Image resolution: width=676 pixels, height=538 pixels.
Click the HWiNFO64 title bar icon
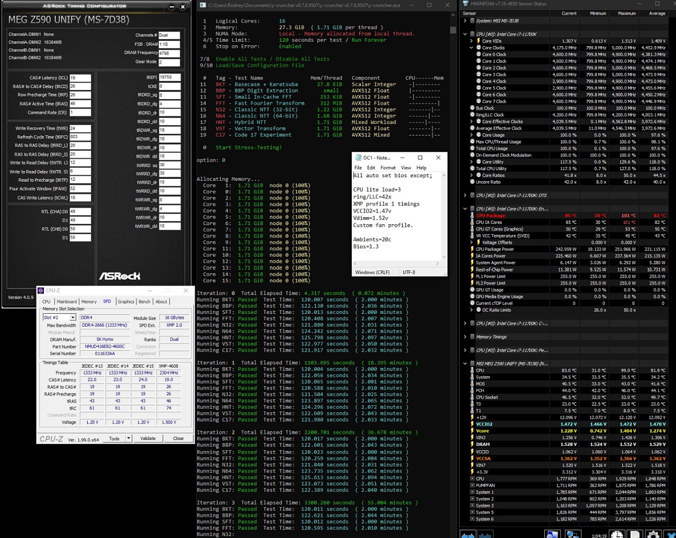[x=465, y=4]
